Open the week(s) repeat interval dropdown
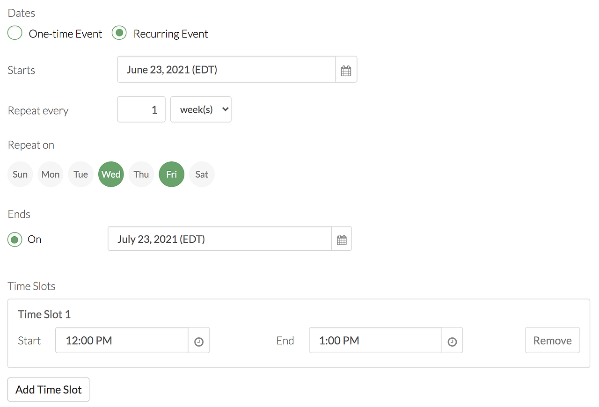The image size is (599, 407). [201, 109]
